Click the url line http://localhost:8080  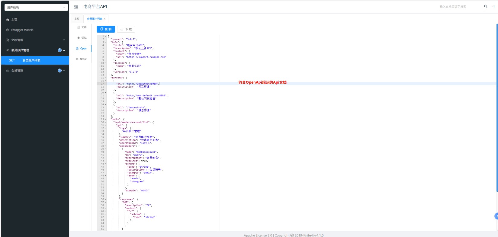tap(137, 84)
